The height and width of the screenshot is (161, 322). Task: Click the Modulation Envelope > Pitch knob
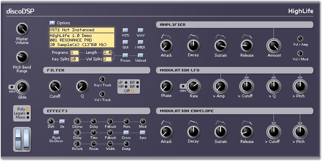point(300,131)
